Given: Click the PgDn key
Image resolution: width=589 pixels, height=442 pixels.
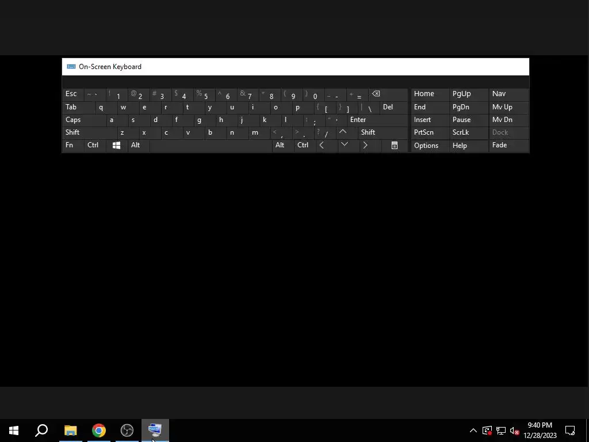Looking at the screenshot, I should tap(469, 107).
